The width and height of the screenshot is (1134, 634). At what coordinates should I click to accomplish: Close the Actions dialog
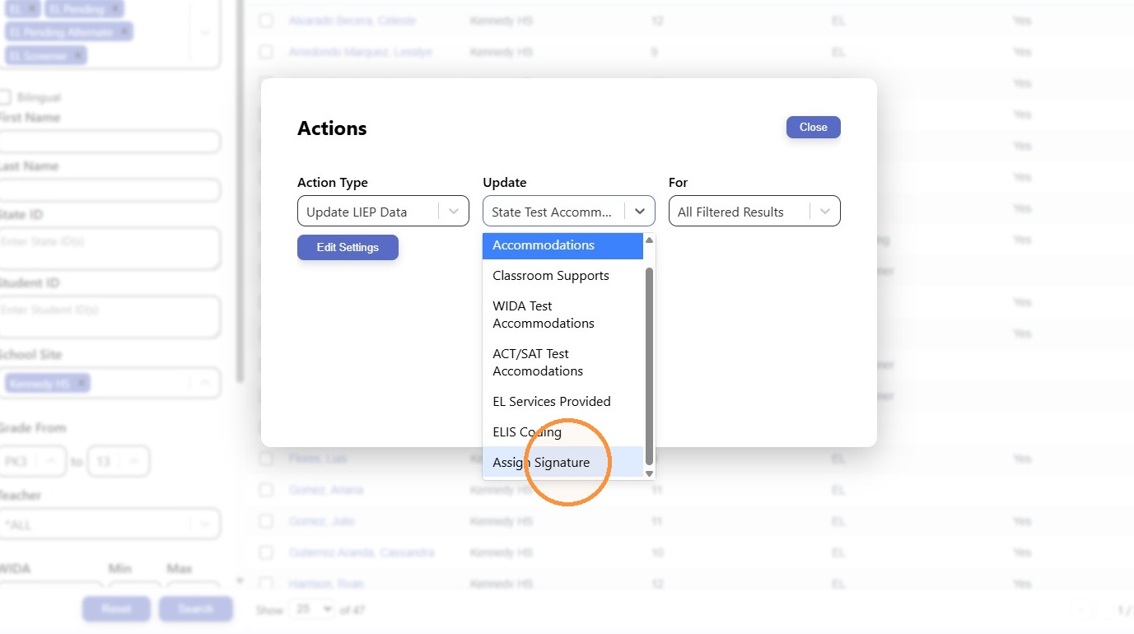[813, 127]
